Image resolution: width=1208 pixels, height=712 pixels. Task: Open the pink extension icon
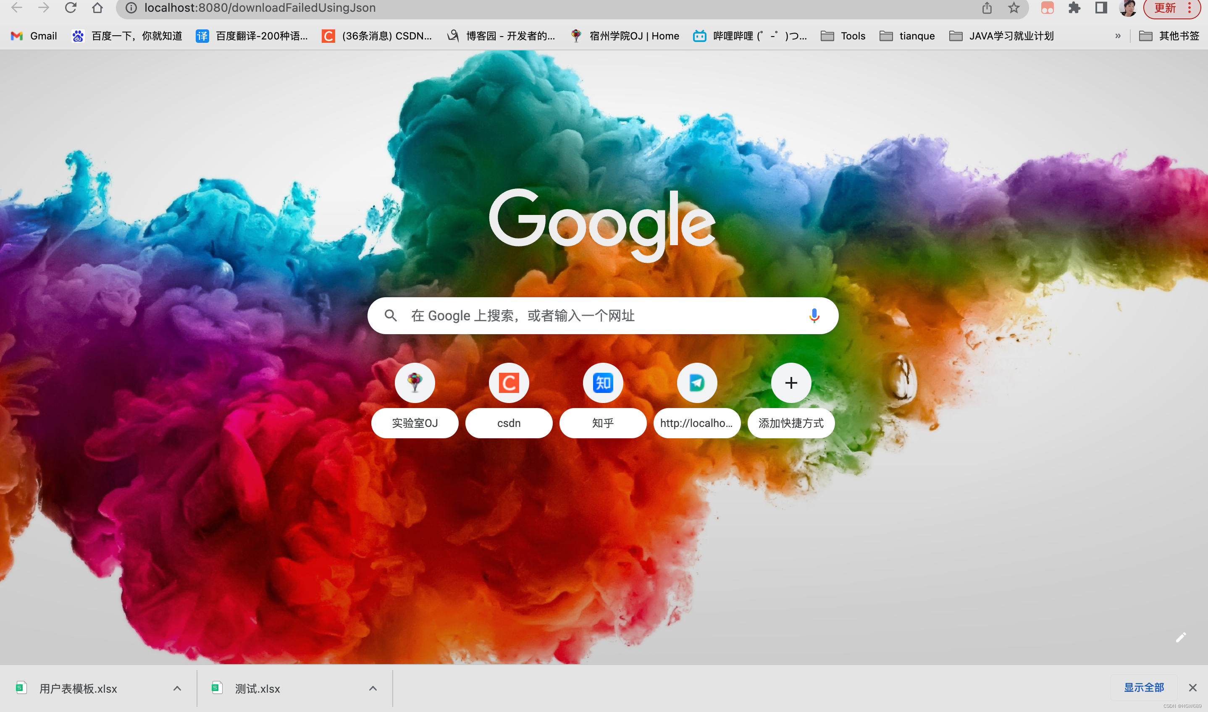[1047, 8]
